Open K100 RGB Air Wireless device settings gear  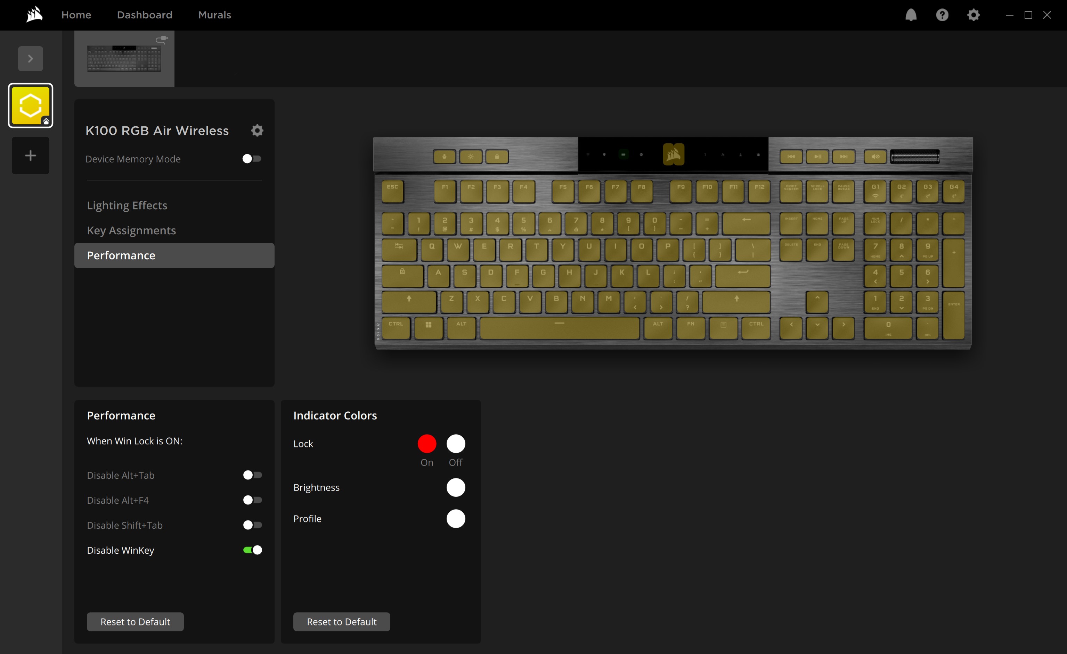point(257,130)
